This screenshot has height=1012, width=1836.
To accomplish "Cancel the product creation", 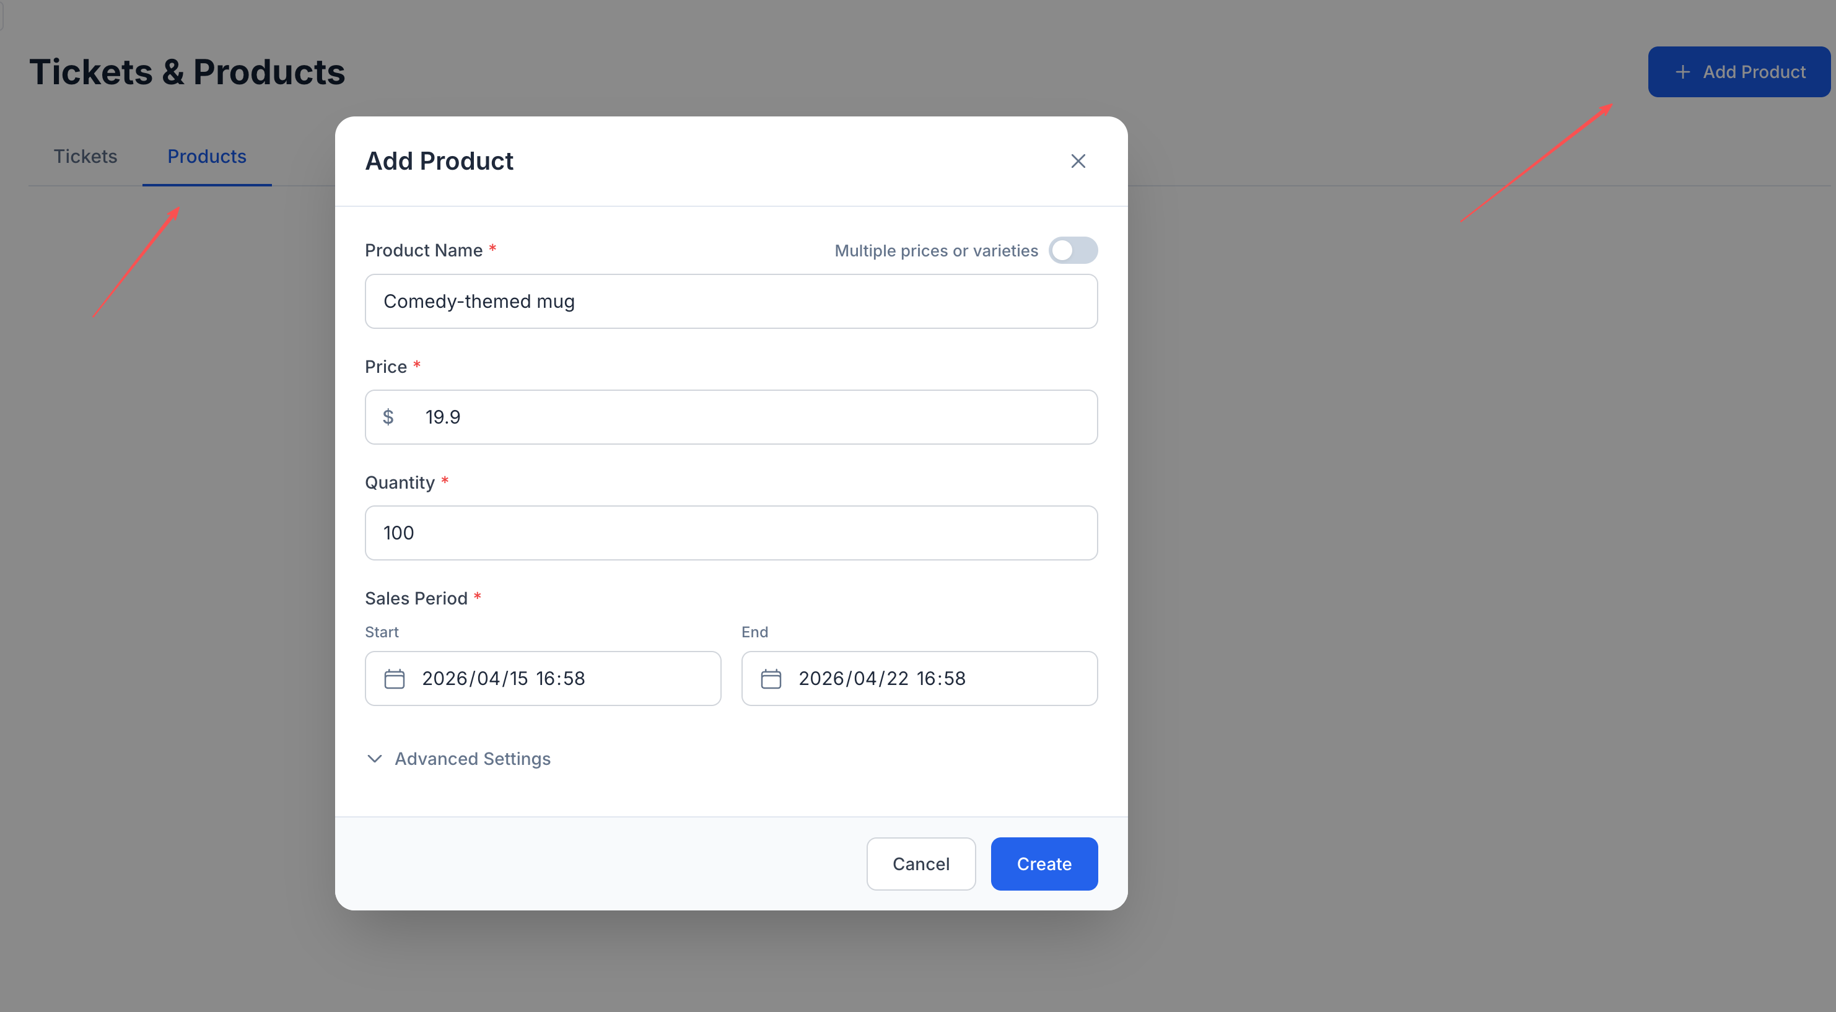I will [x=921, y=864].
